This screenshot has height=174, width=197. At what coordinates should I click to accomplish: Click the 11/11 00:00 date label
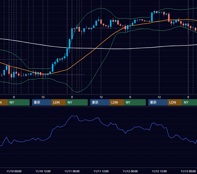(x=72, y=171)
